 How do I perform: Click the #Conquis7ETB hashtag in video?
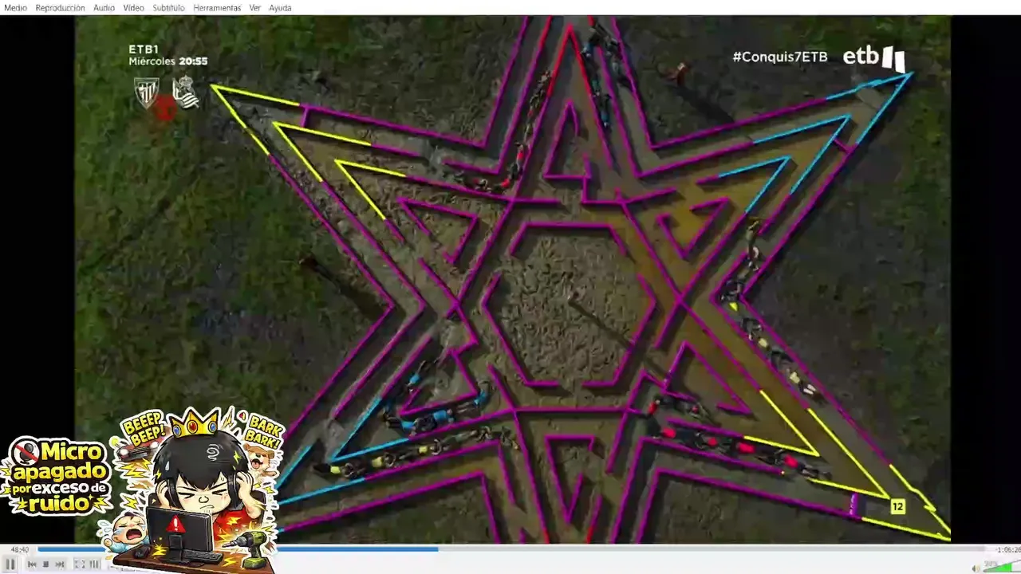tap(779, 57)
